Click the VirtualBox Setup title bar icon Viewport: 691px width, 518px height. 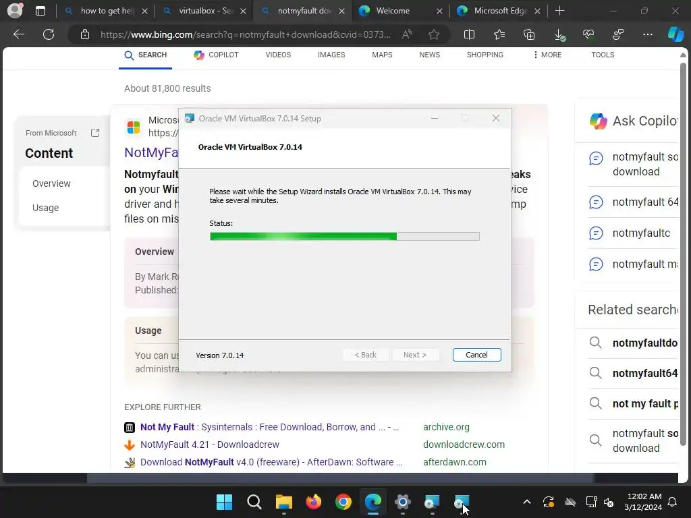pyautogui.click(x=190, y=119)
